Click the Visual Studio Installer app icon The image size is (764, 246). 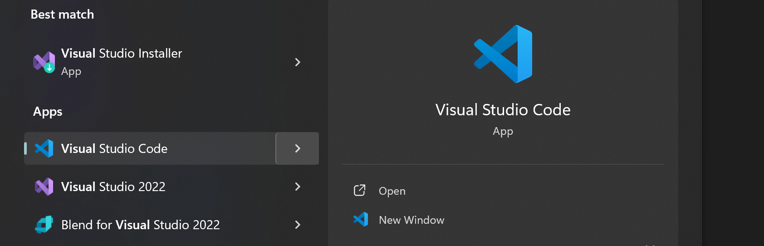coord(44,62)
